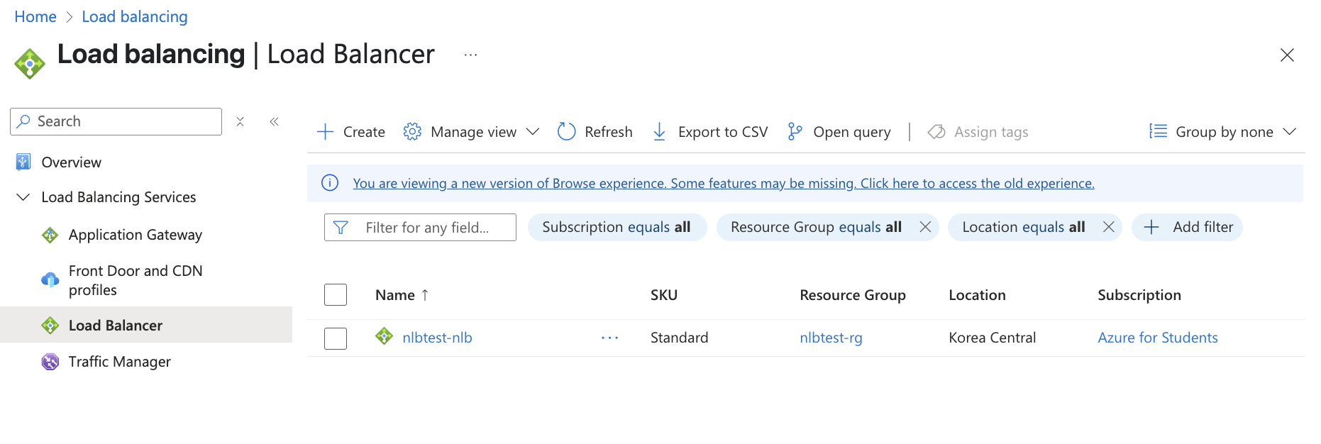
Task: Click the Load balancing service icon in header
Action: [30, 64]
